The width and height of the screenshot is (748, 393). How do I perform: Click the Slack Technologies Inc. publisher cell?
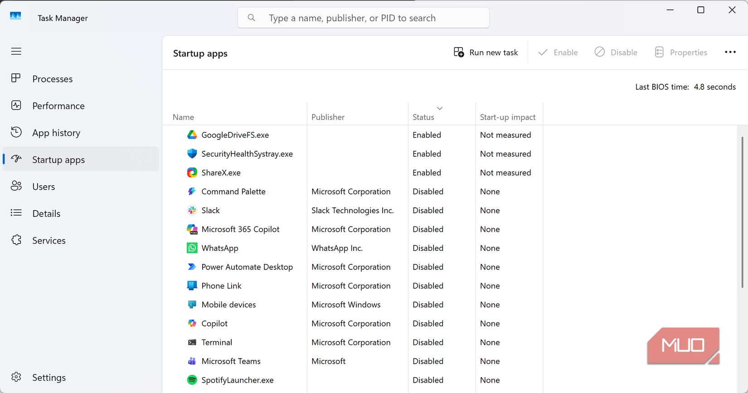point(353,211)
